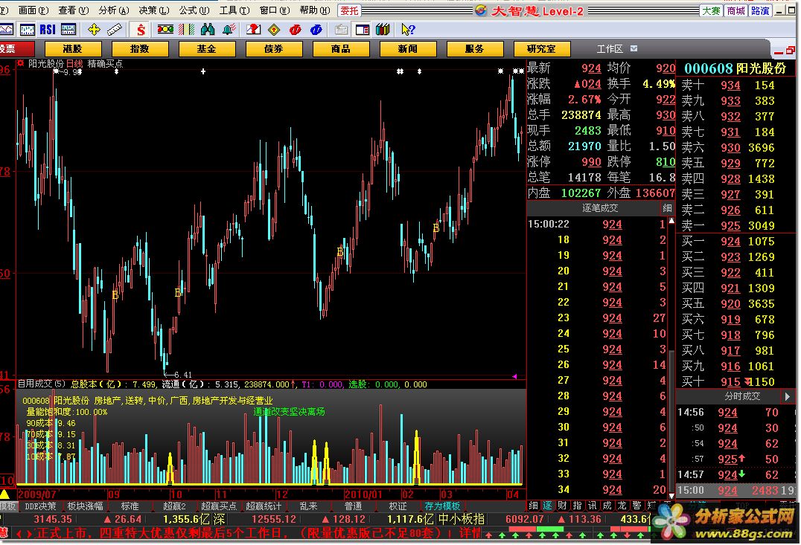Open the 公式(U) menu
The image size is (801, 545).
[x=193, y=10]
